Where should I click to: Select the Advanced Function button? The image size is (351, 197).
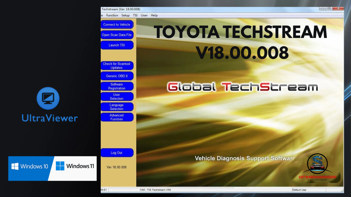[x=117, y=117]
